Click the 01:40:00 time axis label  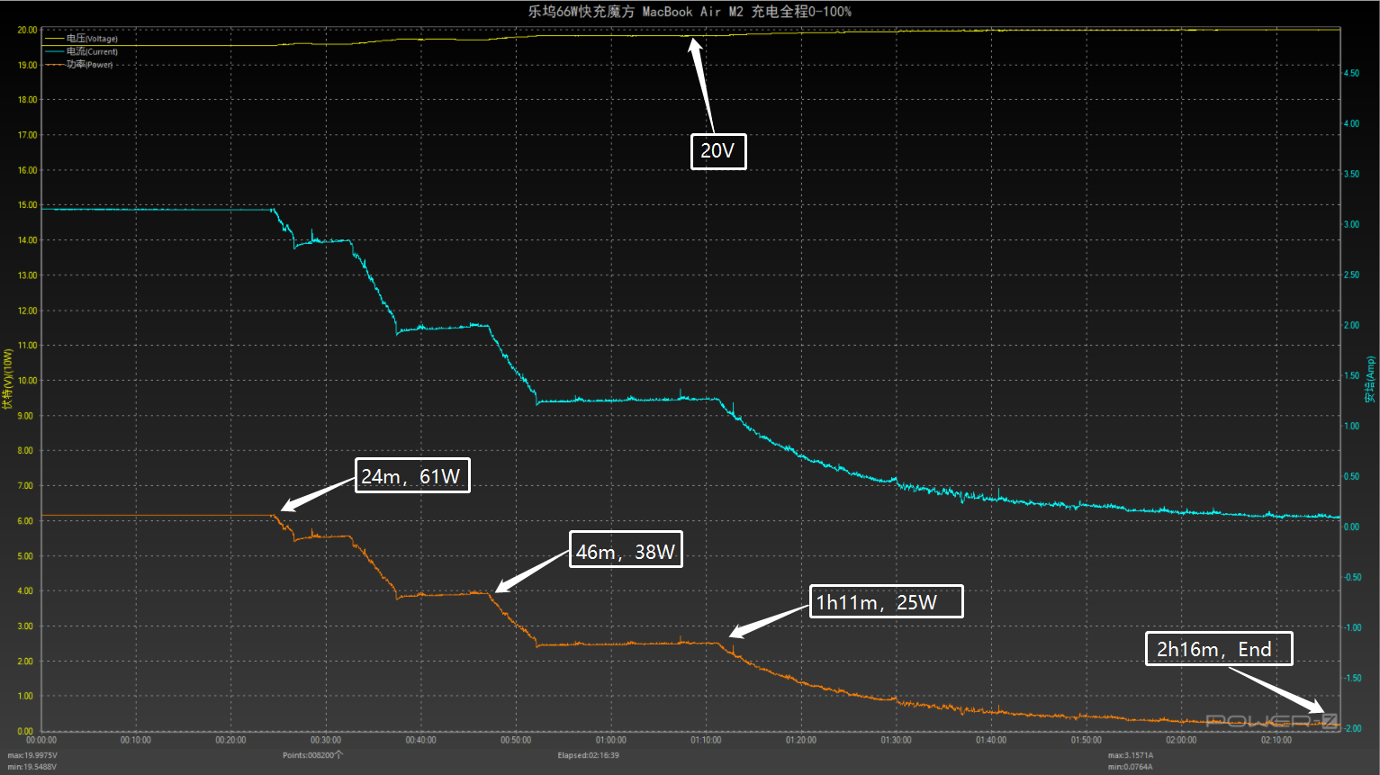tap(991, 740)
